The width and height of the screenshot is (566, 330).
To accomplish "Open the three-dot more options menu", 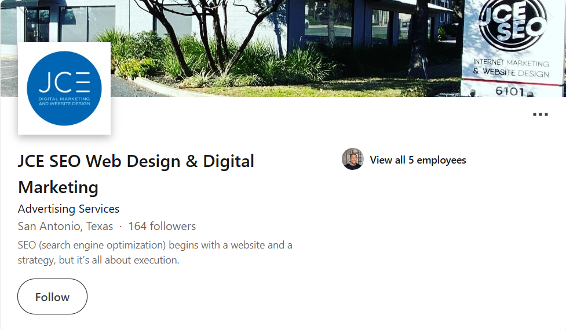I will coord(540,114).
